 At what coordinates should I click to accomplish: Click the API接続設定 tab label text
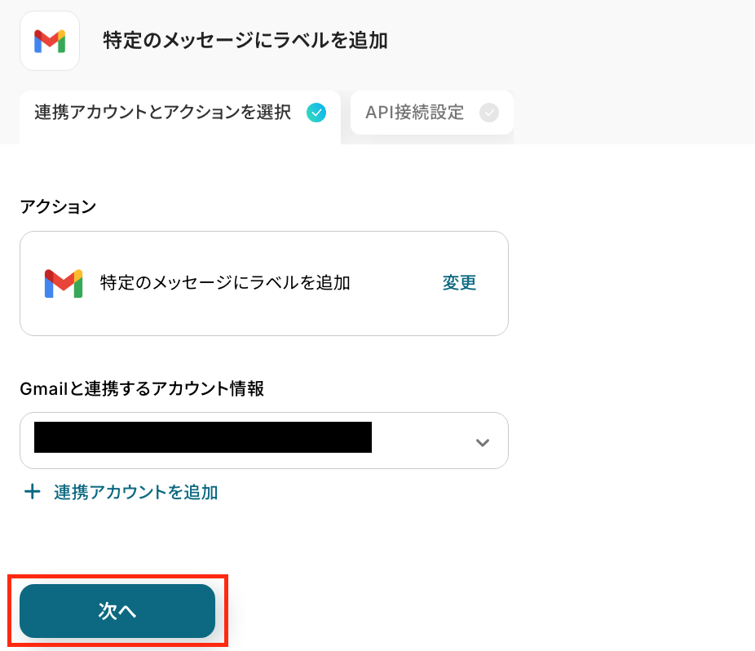click(414, 113)
